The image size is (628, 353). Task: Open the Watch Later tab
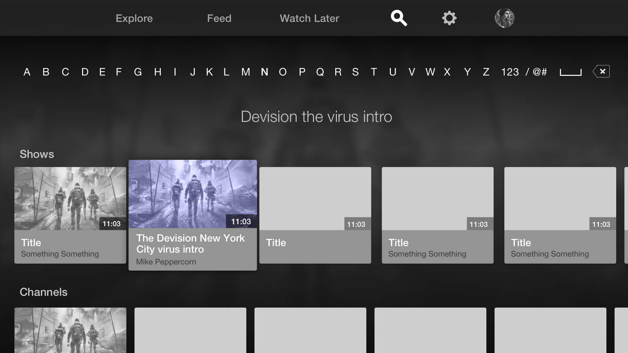[309, 18]
